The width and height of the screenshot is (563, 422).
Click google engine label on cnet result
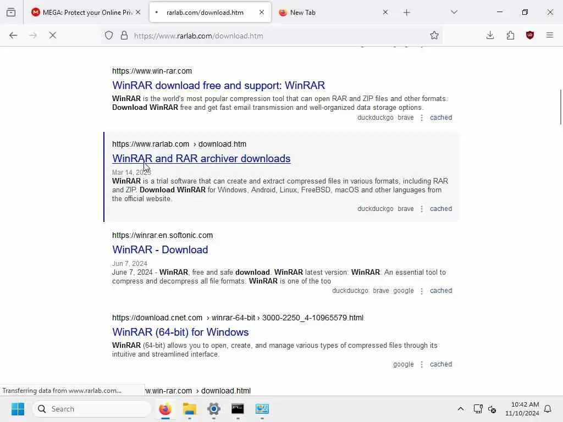tap(403, 364)
